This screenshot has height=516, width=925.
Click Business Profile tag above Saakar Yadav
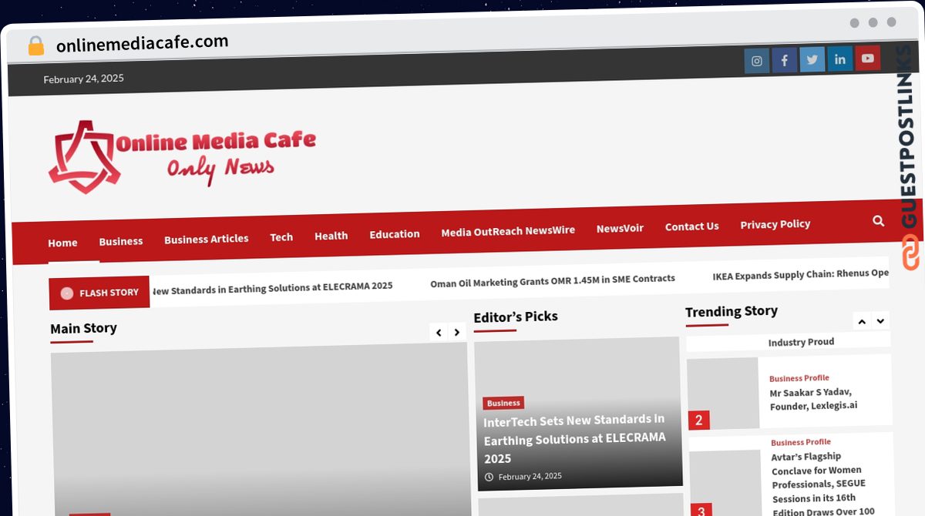799,378
